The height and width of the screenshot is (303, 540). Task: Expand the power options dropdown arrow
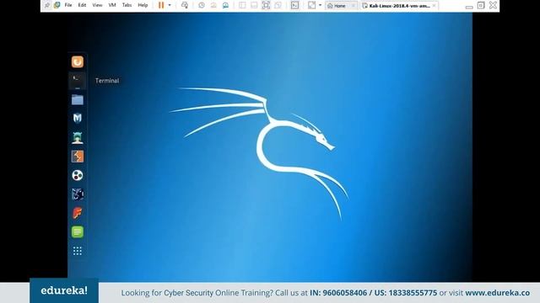170,5
